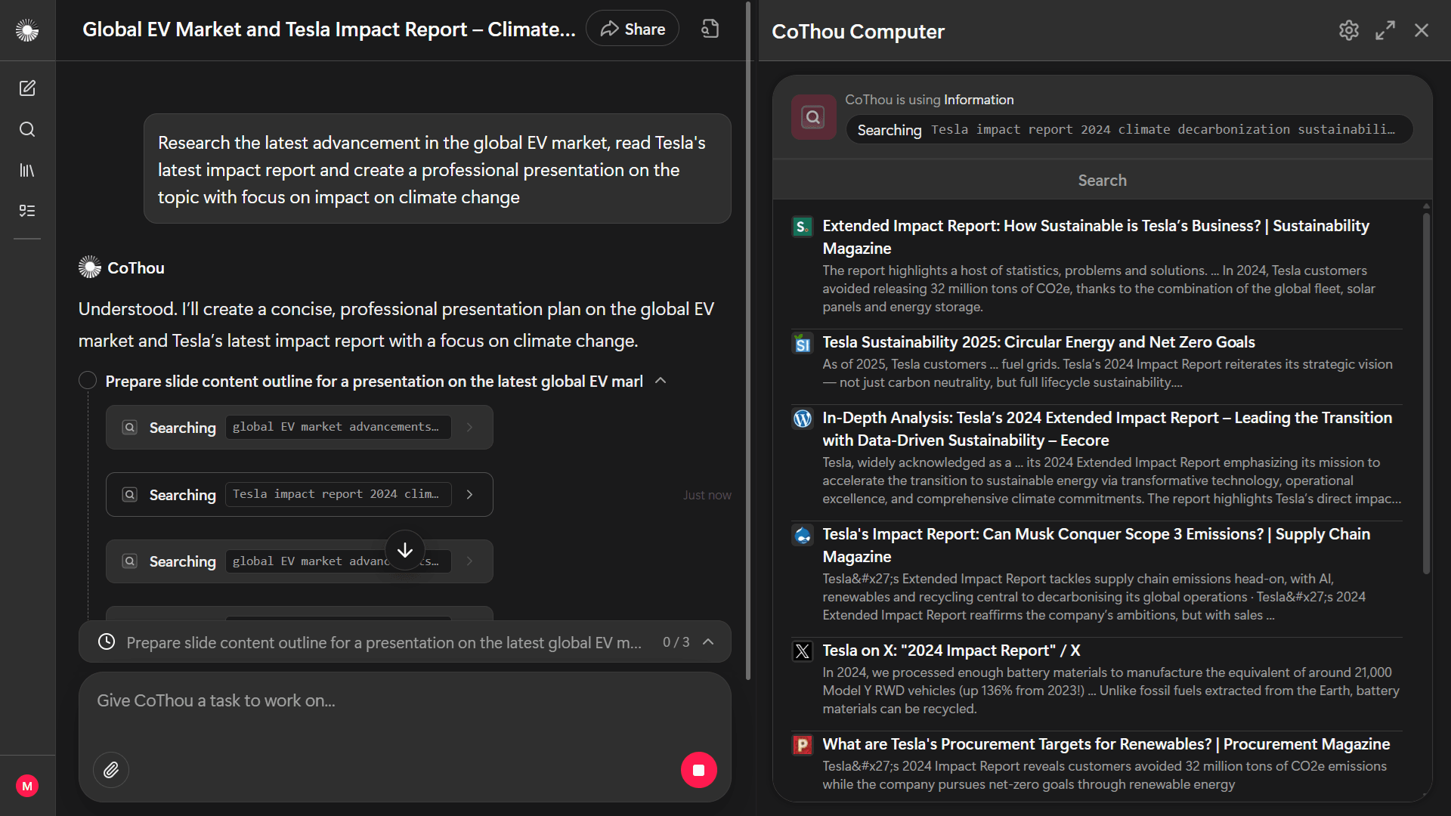Collapse the 'Prepare slide content outline' step
Screen dimensions: 1451x816
point(661,381)
